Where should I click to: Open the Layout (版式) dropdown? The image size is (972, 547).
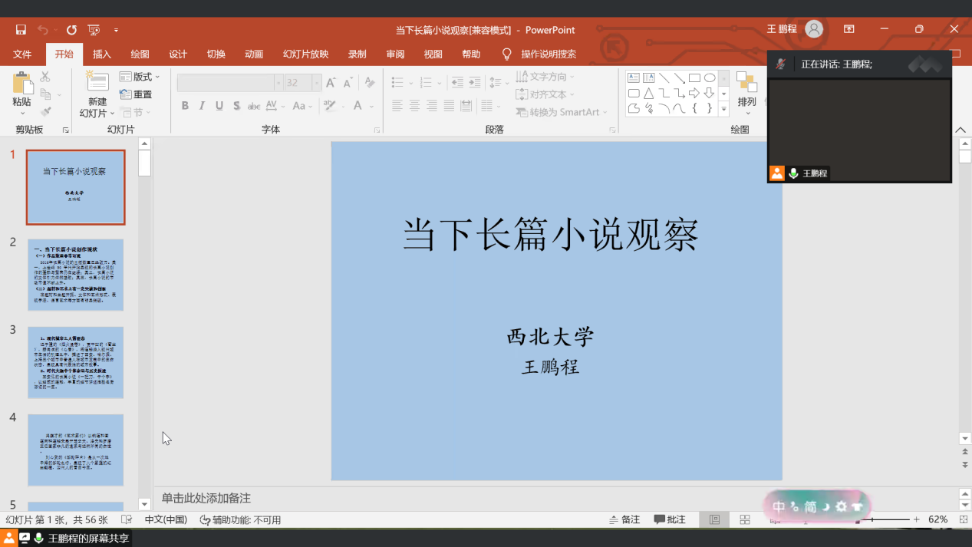140,77
